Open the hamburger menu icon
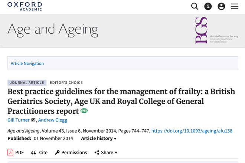Viewport: 245px width, 163px height. pos(235,6)
